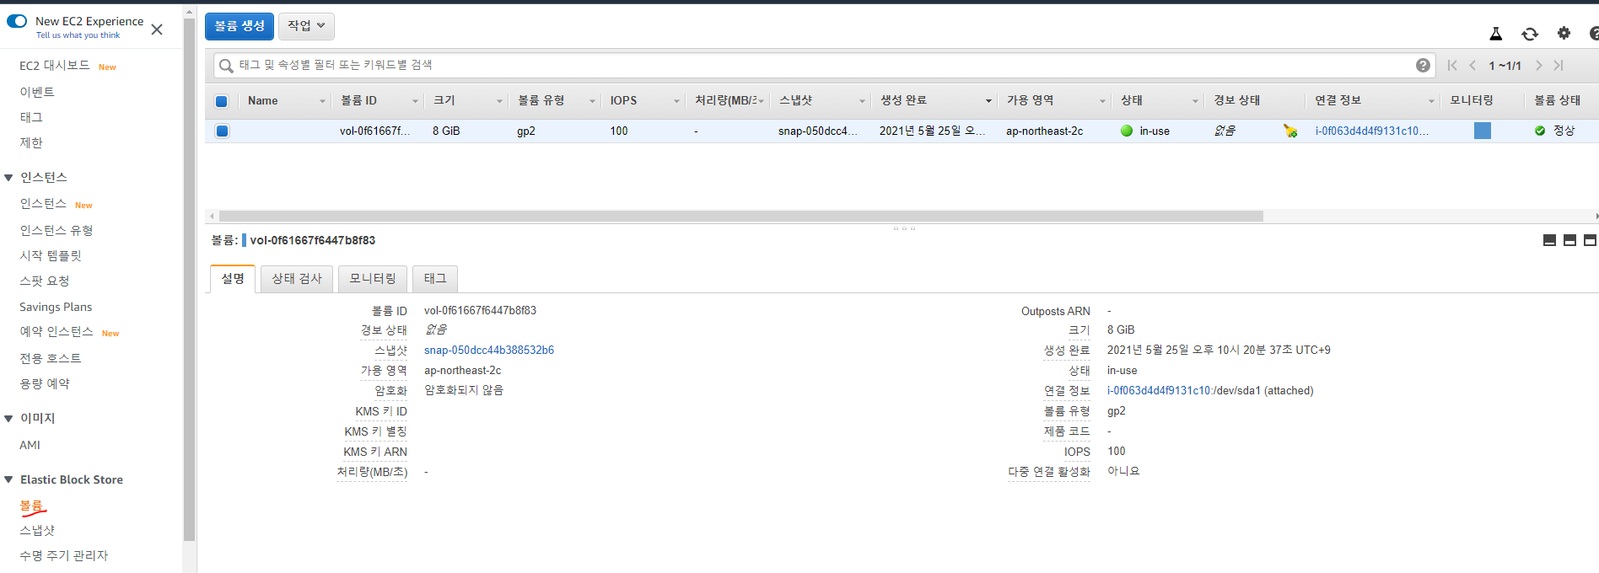Refresh the volume list
The width and height of the screenshot is (1599, 573).
pos(1530,34)
